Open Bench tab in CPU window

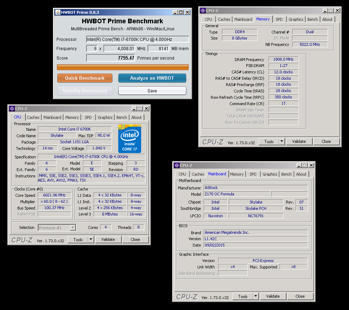coord(121,117)
